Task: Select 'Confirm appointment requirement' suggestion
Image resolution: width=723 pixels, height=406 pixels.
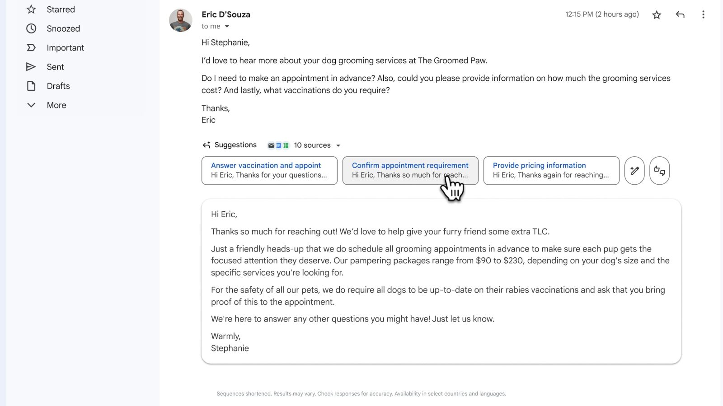Action: click(x=410, y=170)
